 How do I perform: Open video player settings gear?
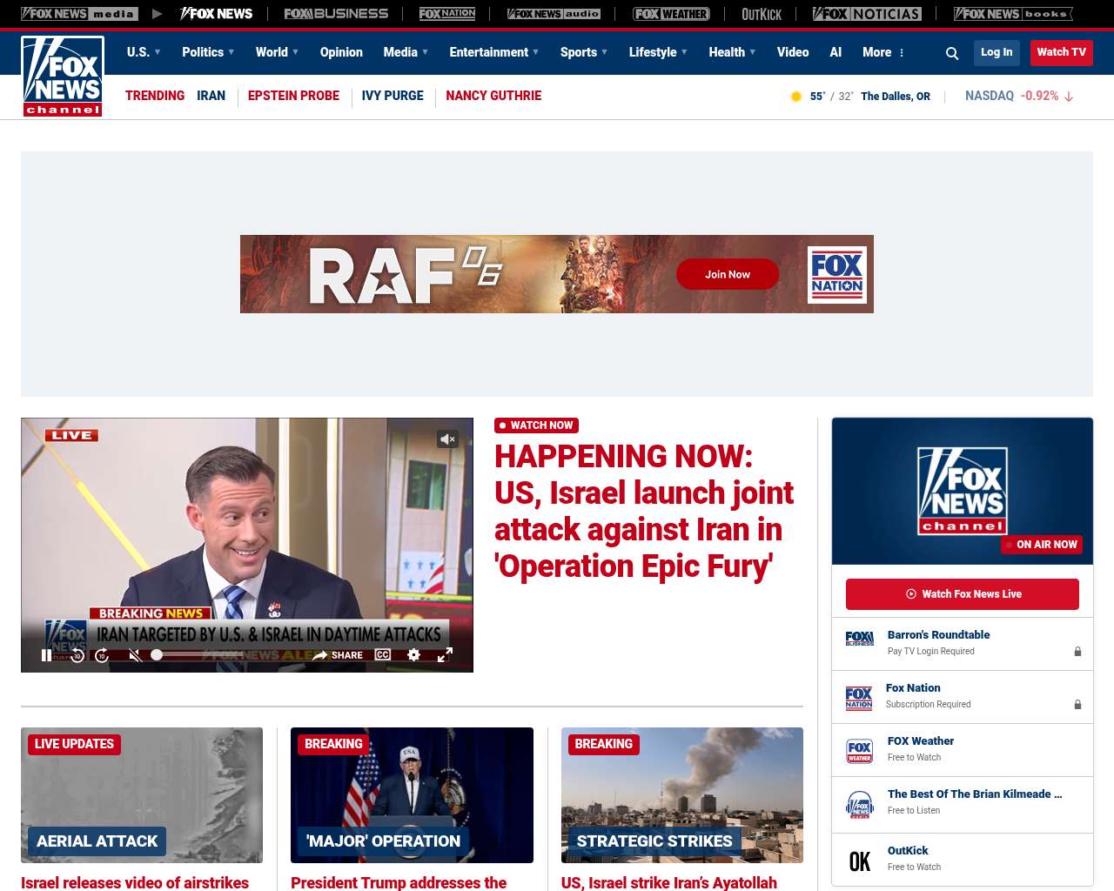414,655
